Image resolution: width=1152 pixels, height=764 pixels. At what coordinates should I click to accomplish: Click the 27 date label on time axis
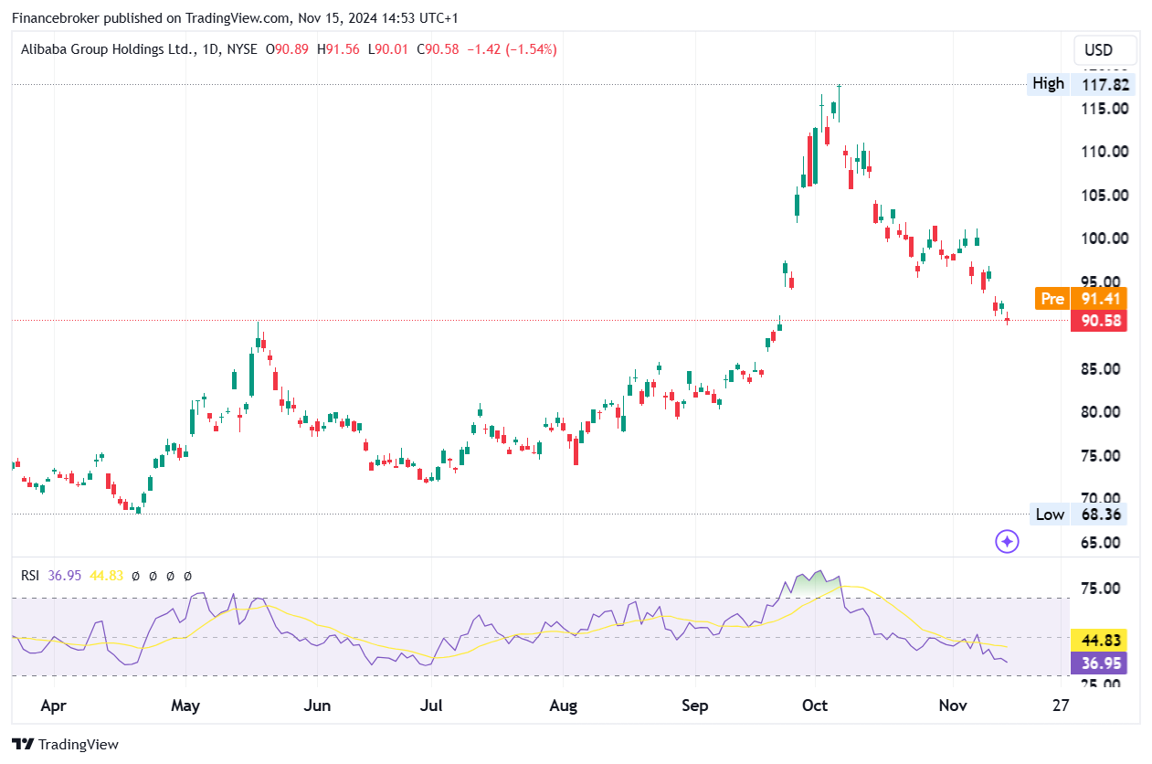pyautogui.click(x=1060, y=706)
